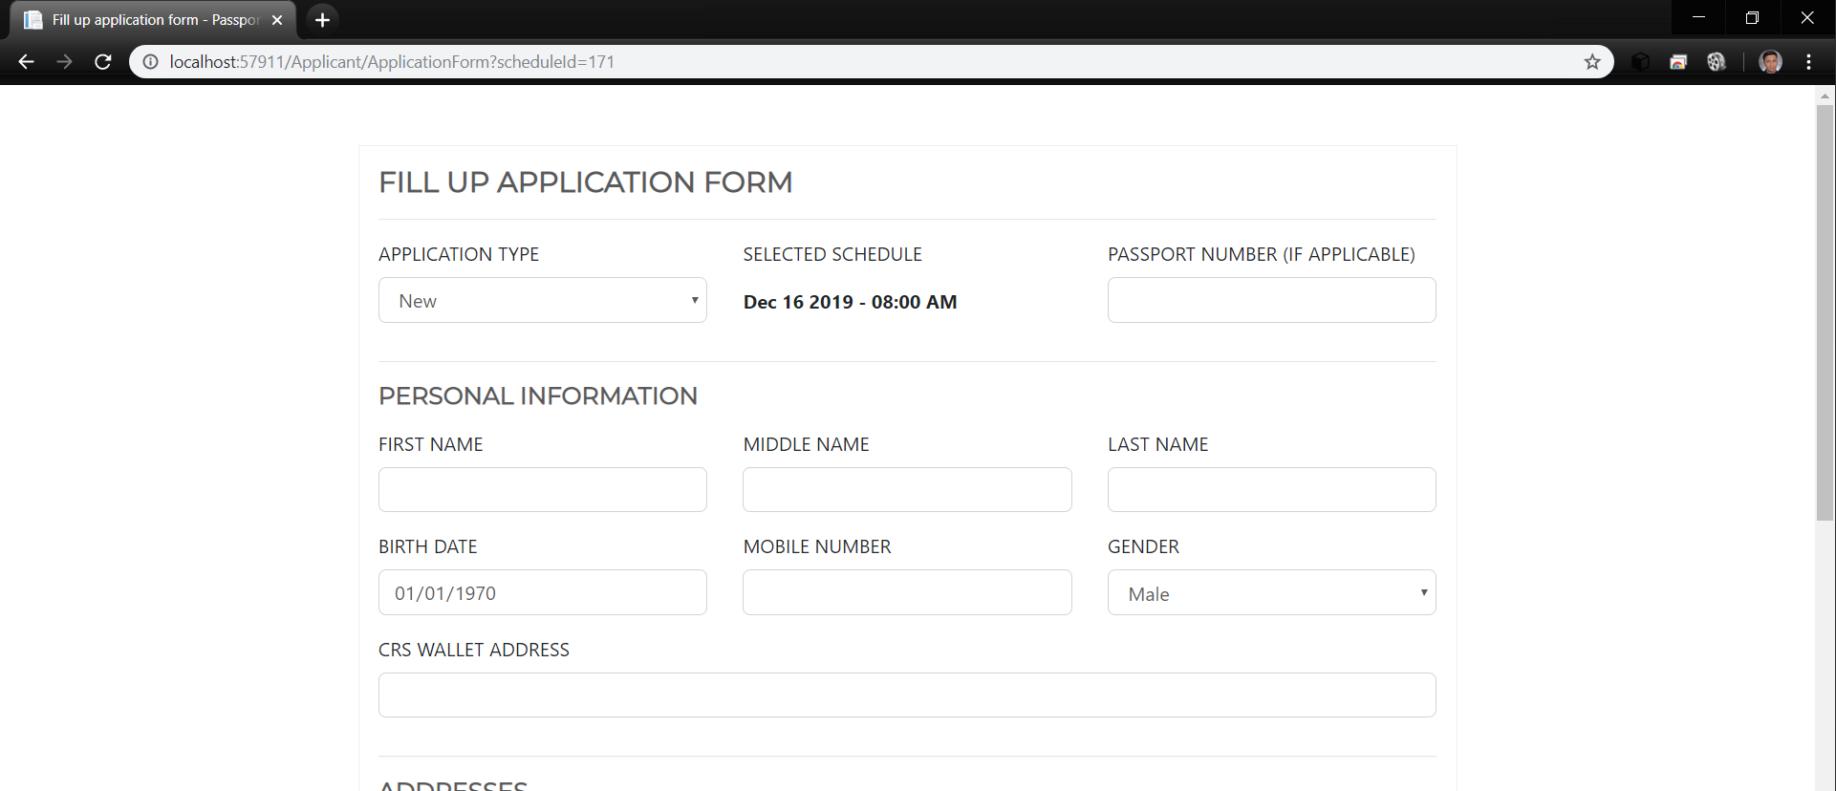The image size is (1836, 791).
Task: Click the FILL UP APPLICATION FORM heading
Action: [586, 182]
